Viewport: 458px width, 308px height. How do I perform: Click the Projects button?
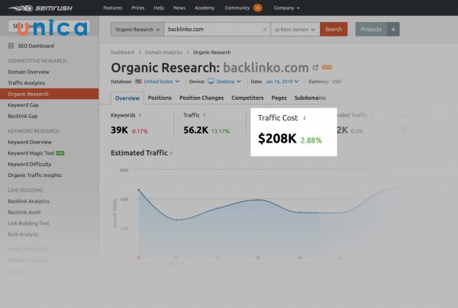[371, 30]
